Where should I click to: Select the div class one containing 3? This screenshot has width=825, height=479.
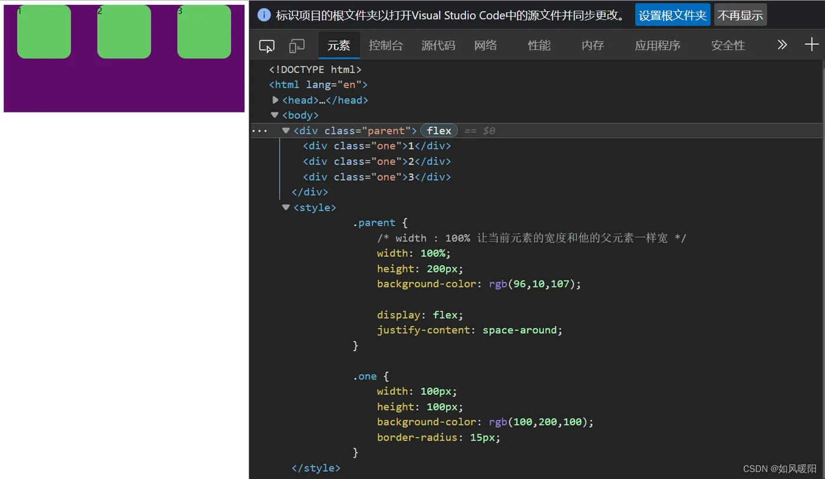tap(377, 177)
